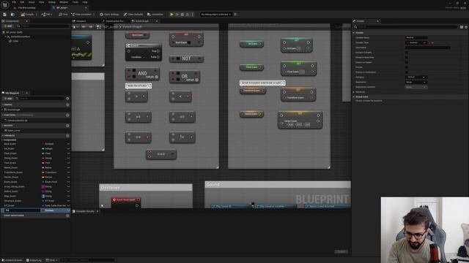Click the Unreal Engine logo icon

coord(5,5)
